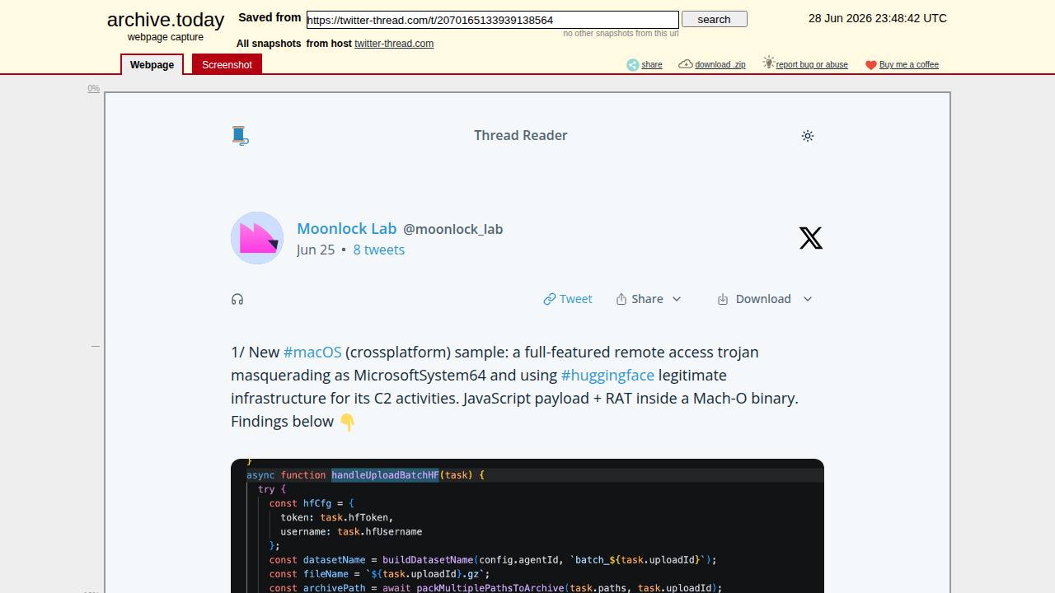Click the Thread Reader spool logo icon

pyautogui.click(x=240, y=136)
